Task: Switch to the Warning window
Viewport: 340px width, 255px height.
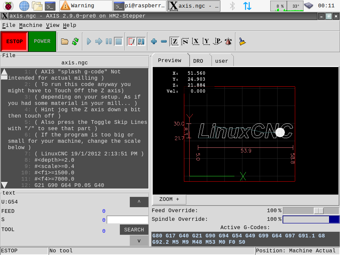Action: [x=86, y=6]
